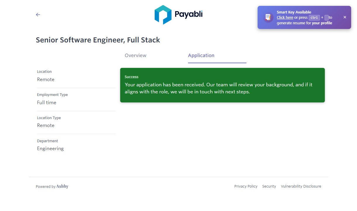Click the Ctrl key badge

click(314, 18)
